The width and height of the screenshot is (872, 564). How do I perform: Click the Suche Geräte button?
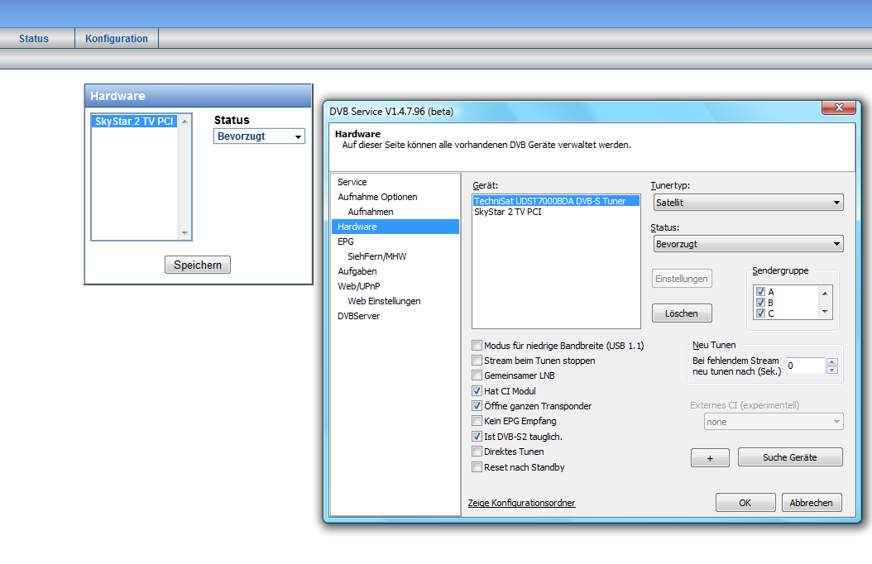[789, 457]
